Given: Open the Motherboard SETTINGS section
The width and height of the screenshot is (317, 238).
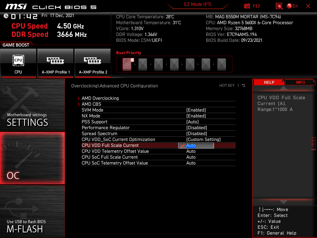Looking at the screenshot, I should [x=32, y=105].
